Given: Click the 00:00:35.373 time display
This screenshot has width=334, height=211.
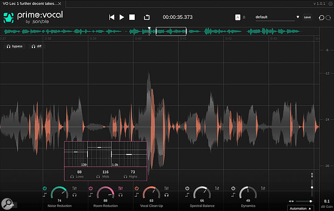Looking at the screenshot, I should [x=178, y=17].
